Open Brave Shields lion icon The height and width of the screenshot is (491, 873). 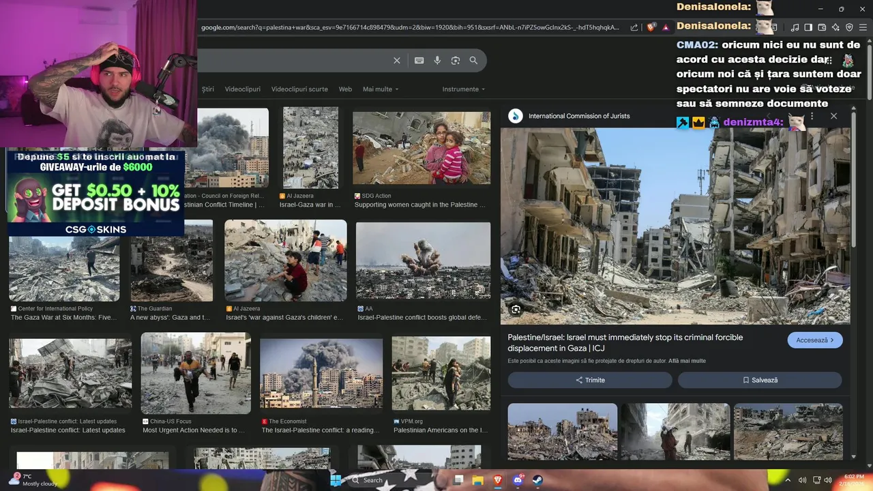tap(651, 27)
